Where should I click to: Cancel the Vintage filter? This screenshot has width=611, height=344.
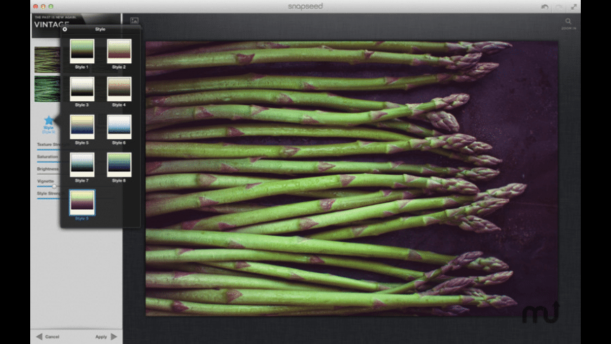click(x=52, y=336)
